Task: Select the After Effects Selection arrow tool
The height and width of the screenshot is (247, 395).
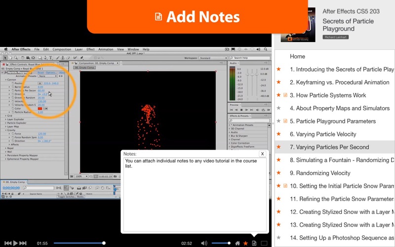Action: tap(5, 58)
